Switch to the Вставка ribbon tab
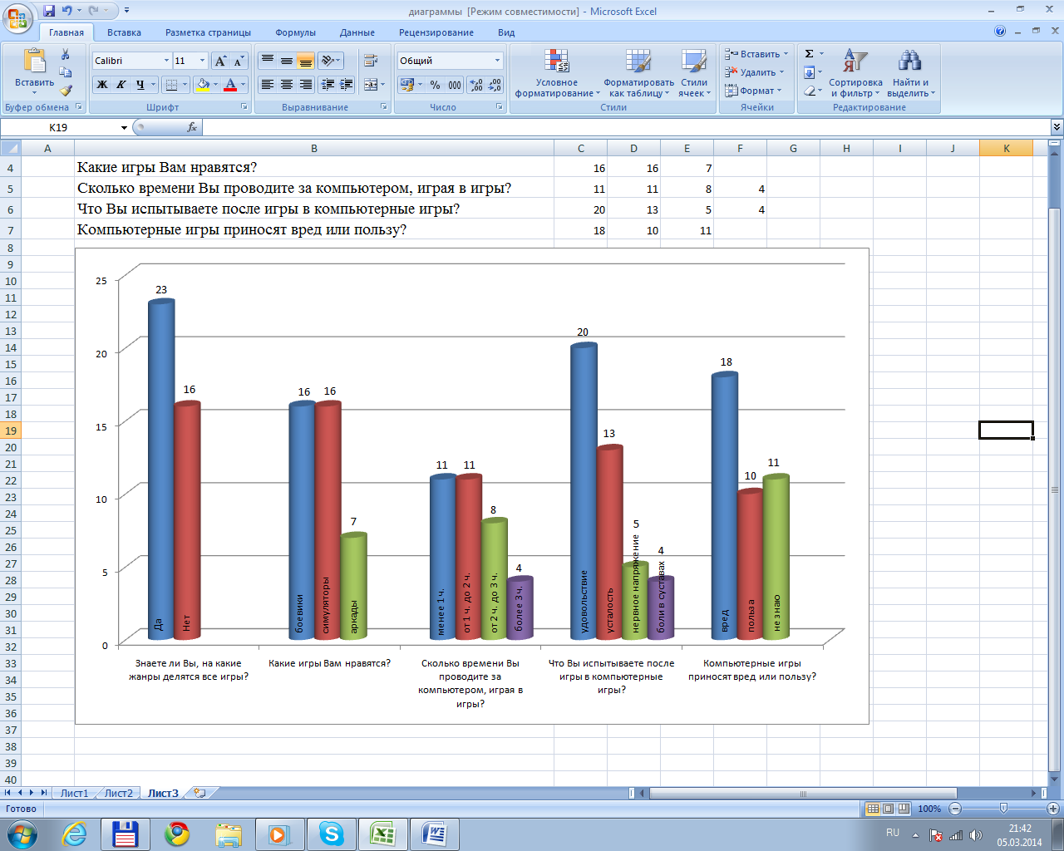The height and width of the screenshot is (851, 1064). click(x=124, y=32)
